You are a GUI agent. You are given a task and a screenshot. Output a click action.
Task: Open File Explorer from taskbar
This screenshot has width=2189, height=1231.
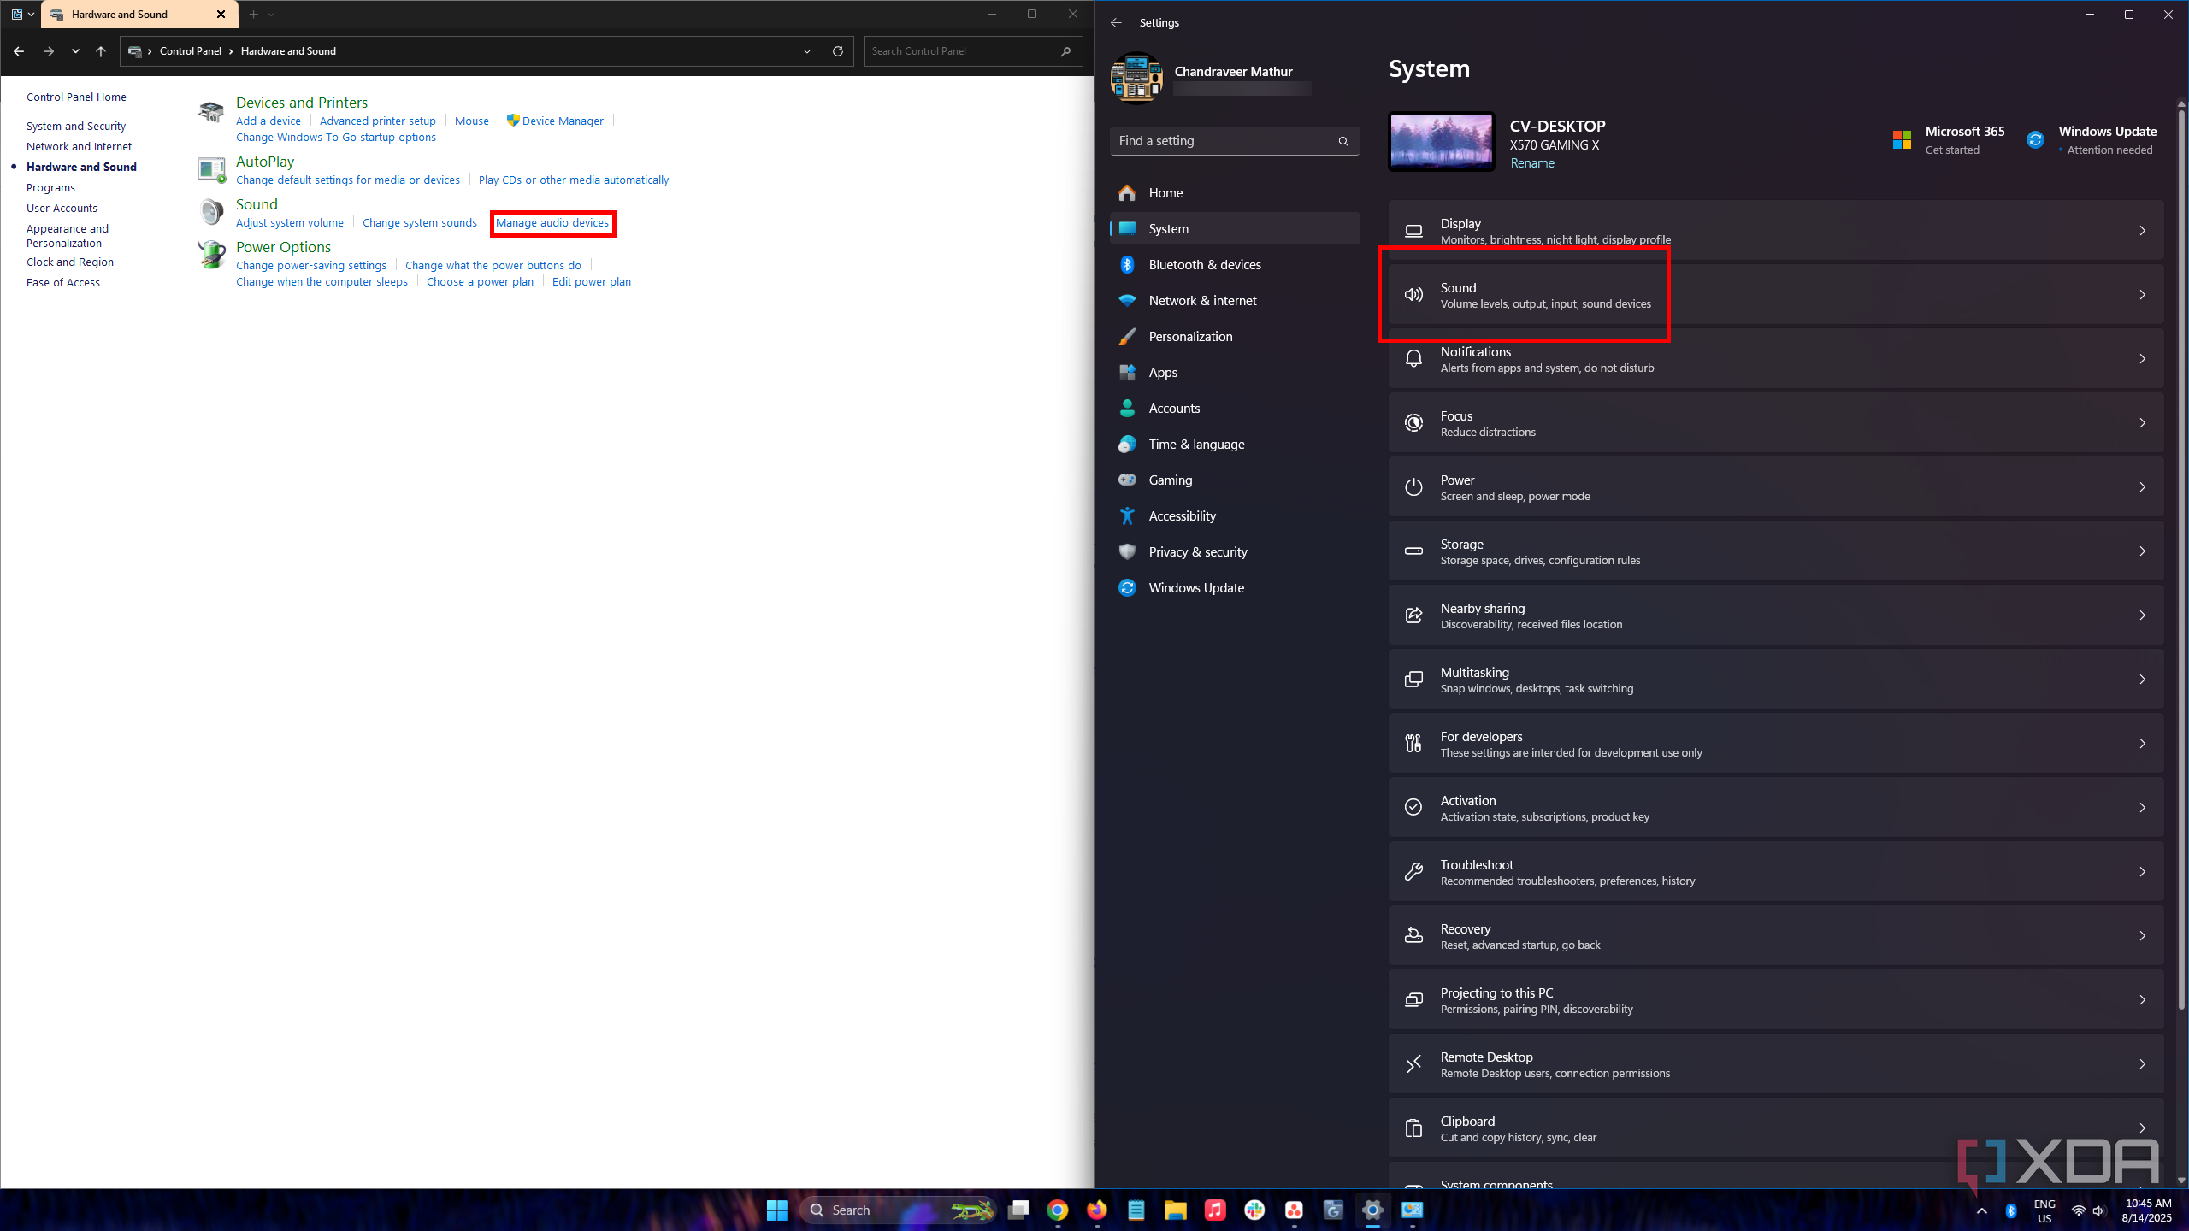click(x=1176, y=1210)
